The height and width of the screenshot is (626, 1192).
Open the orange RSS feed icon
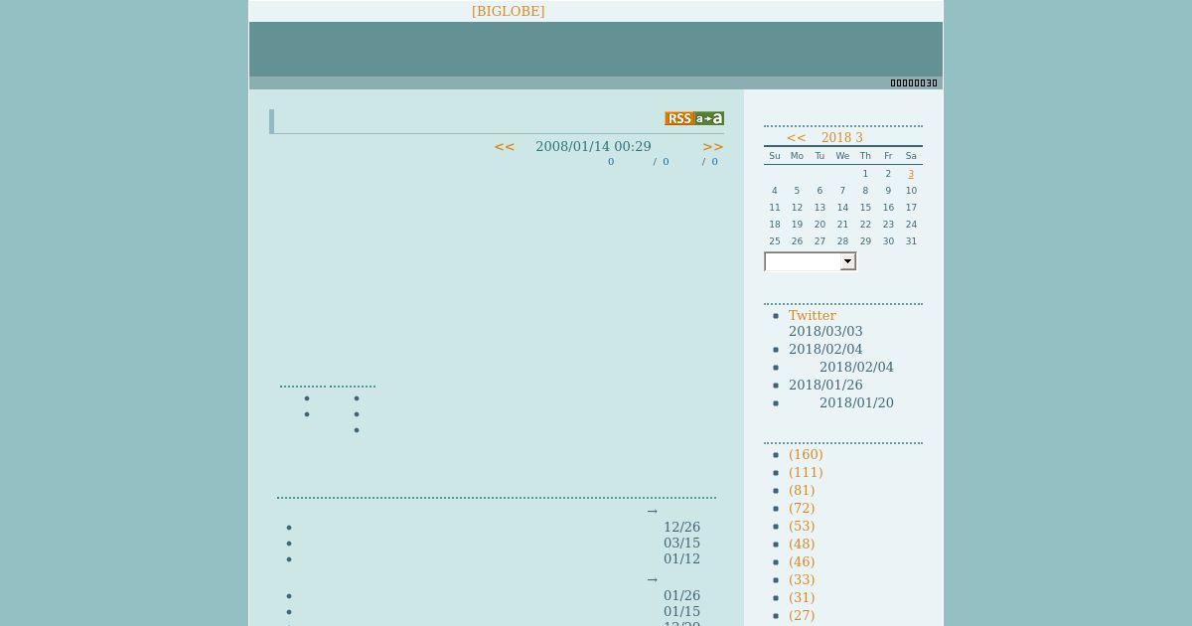tap(678, 118)
